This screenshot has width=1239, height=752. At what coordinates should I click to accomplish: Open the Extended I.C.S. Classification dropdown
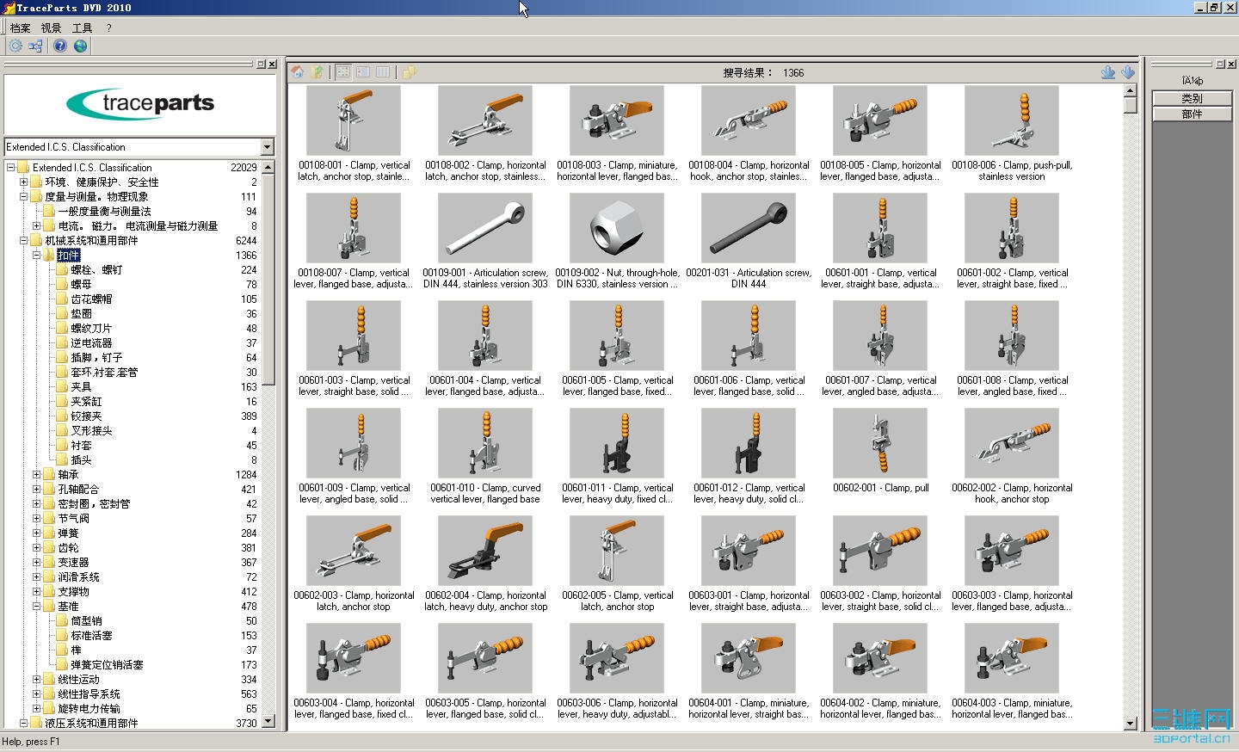click(267, 147)
